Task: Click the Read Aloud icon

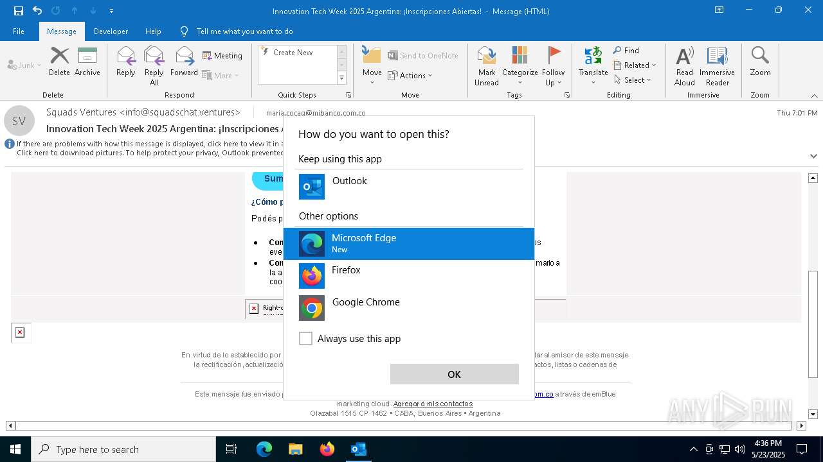Action: 685,56
